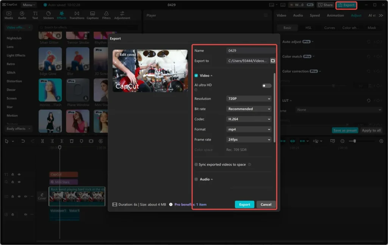Open the Codec H.264 dropdown
The width and height of the screenshot is (388, 245).
pos(249,119)
